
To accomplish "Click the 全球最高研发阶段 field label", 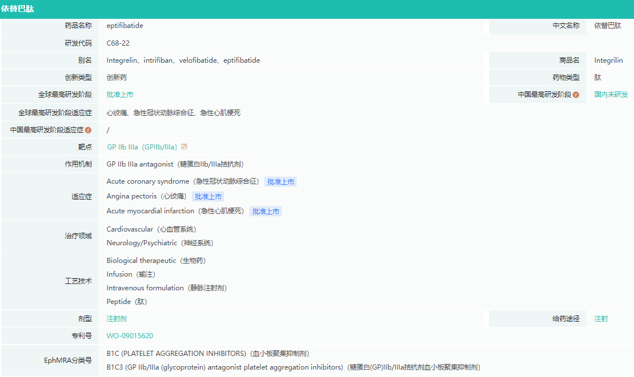I will 65,95.
